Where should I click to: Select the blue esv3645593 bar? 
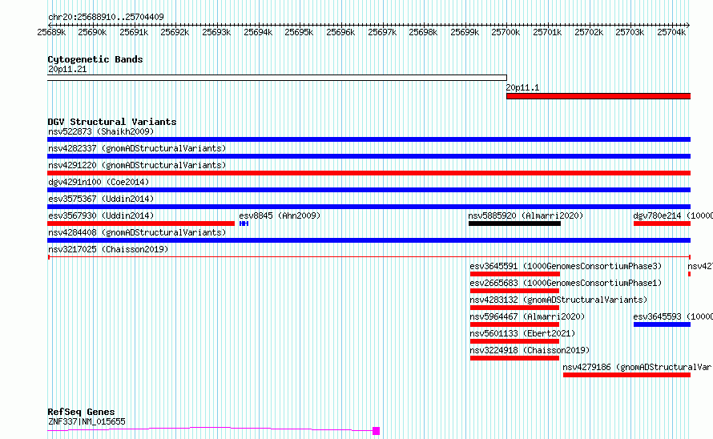pyautogui.click(x=662, y=324)
